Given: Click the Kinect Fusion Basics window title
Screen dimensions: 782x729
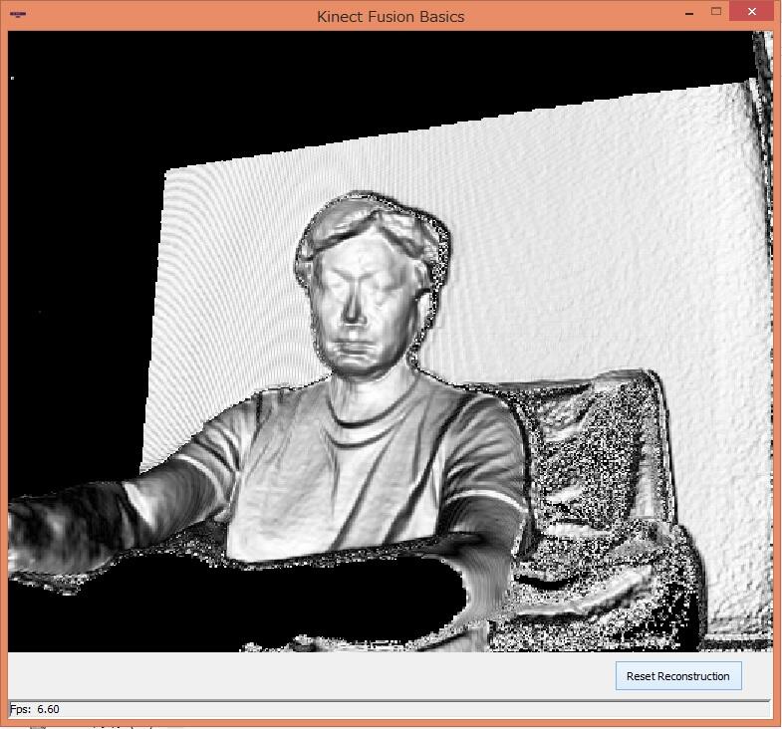Looking at the screenshot, I should tap(391, 17).
